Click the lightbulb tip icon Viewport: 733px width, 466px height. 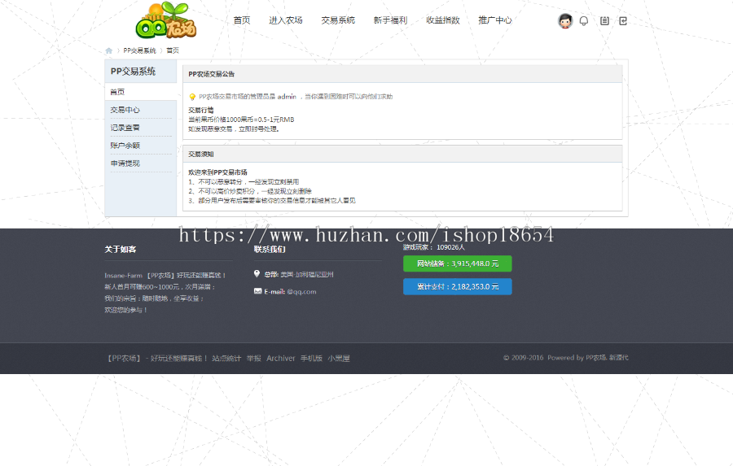click(x=192, y=97)
